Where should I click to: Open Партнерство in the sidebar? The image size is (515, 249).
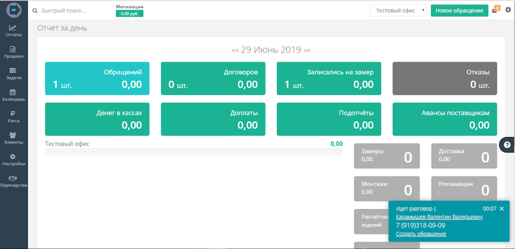(x=13, y=181)
